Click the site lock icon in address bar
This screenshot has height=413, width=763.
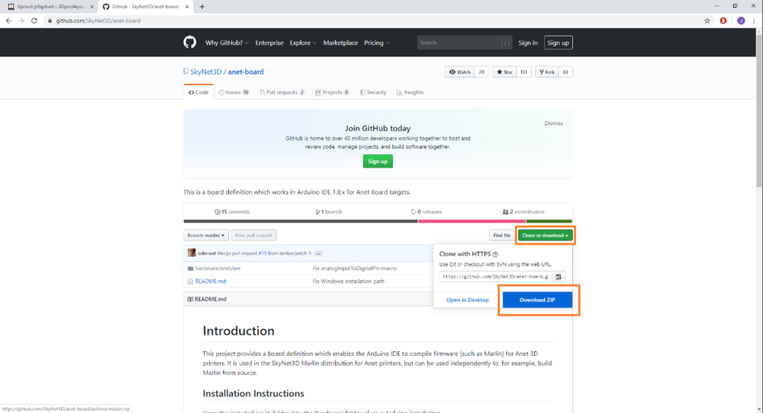(x=50, y=21)
